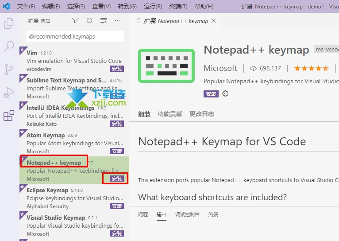Switch to the 更改日志 changelog tab
339x241 pixels.
(202, 114)
